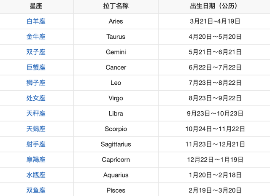
Task: Click the 双鱼座 link
Action: [x=36, y=190]
